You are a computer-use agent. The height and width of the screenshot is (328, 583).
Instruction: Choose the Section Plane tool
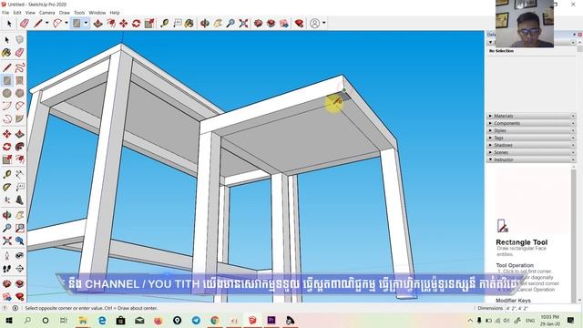click(20, 269)
